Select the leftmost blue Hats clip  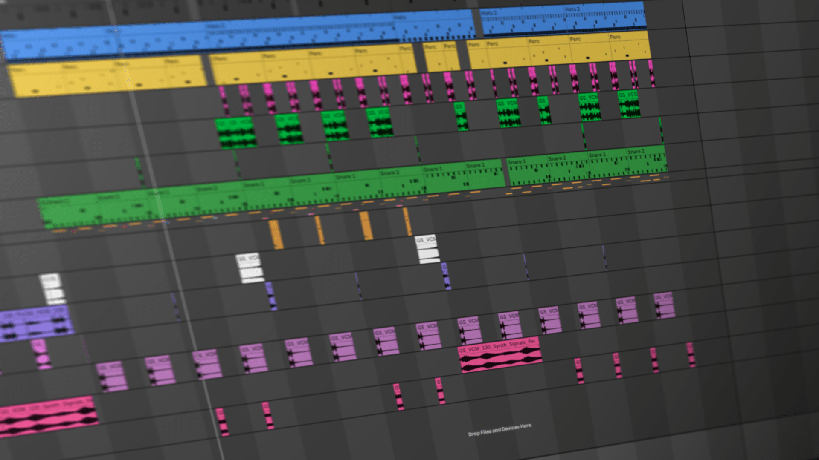[x=58, y=45]
